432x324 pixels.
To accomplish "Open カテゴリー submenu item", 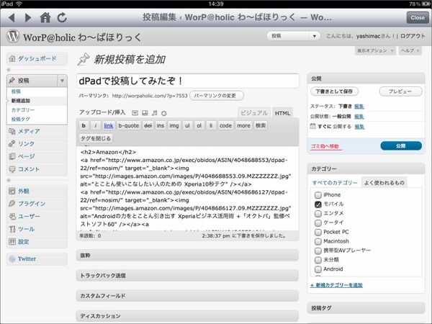I will pyautogui.click(x=23, y=110).
